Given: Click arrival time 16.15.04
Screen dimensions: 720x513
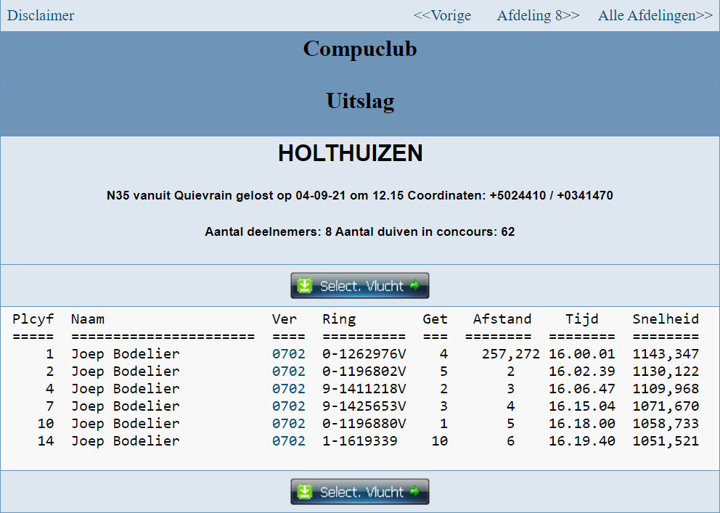Looking at the screenshot, I should 582,406.
